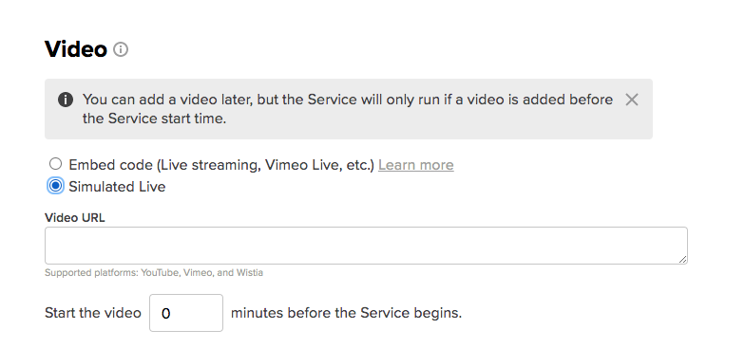Click the 'You can add a video later' message
Screen dimensions: 745x348
348,109
